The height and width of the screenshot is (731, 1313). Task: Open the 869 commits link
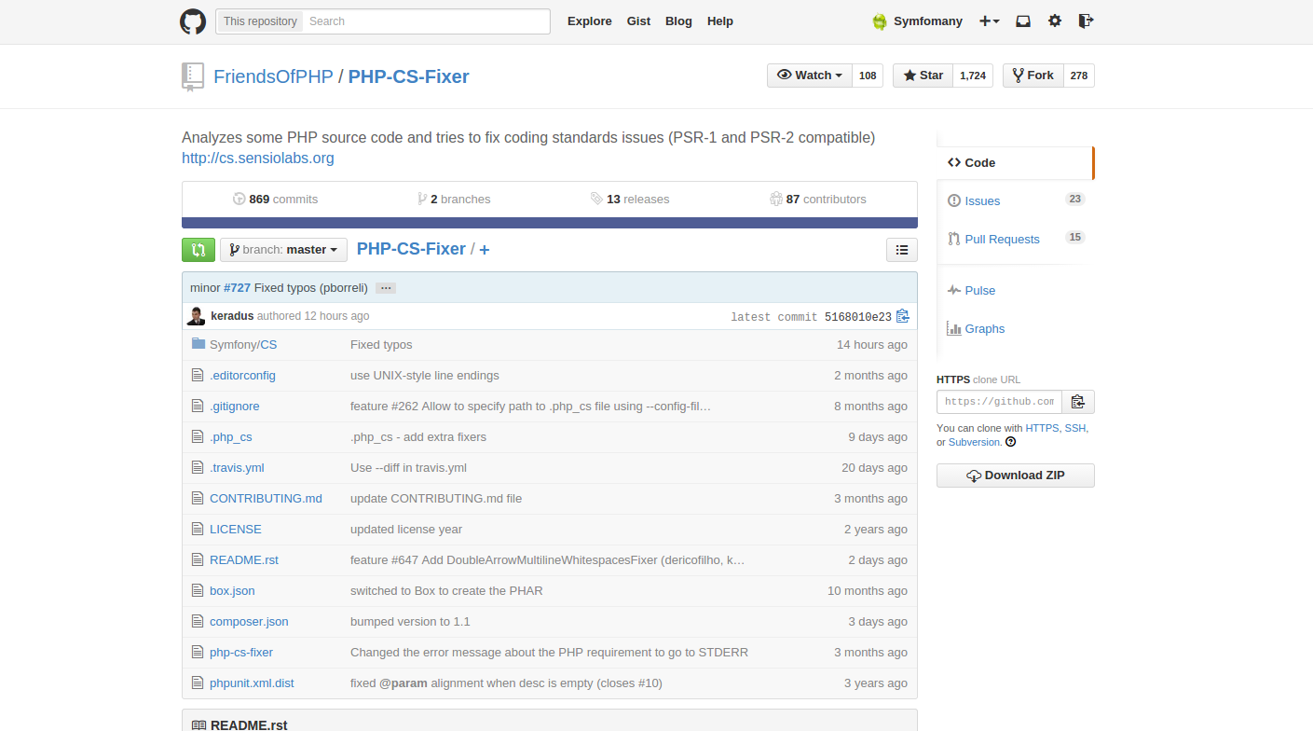pyautogui.click(x=276, y=199)
